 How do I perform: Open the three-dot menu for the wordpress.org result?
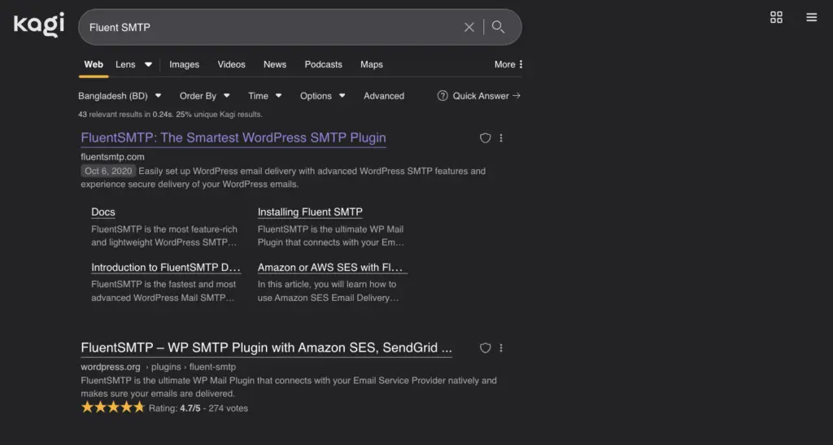coord(501,348)
